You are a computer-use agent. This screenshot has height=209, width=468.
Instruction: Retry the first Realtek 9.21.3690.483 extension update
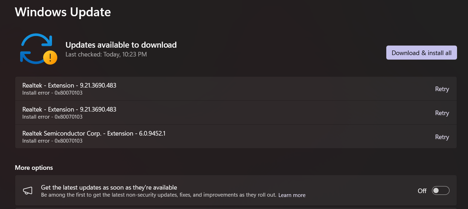click(x=442, y=89)
